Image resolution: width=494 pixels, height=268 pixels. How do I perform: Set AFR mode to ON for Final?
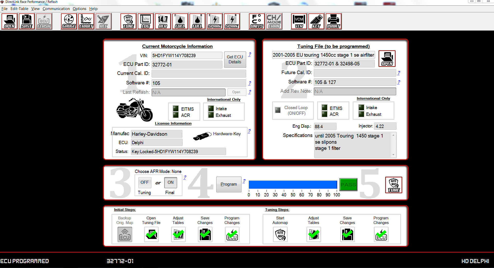coord(170,183)
